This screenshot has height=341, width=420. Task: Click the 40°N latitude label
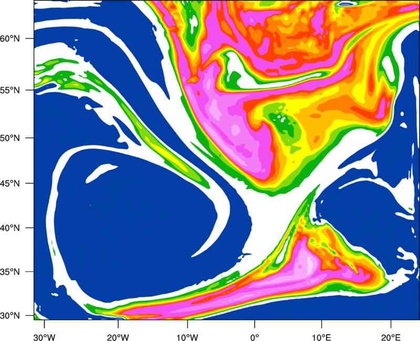pos(10,228)
